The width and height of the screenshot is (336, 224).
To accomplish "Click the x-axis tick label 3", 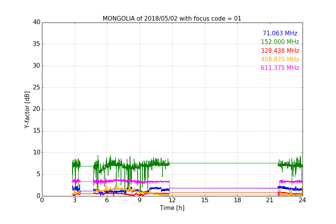I will coord(75,200).
